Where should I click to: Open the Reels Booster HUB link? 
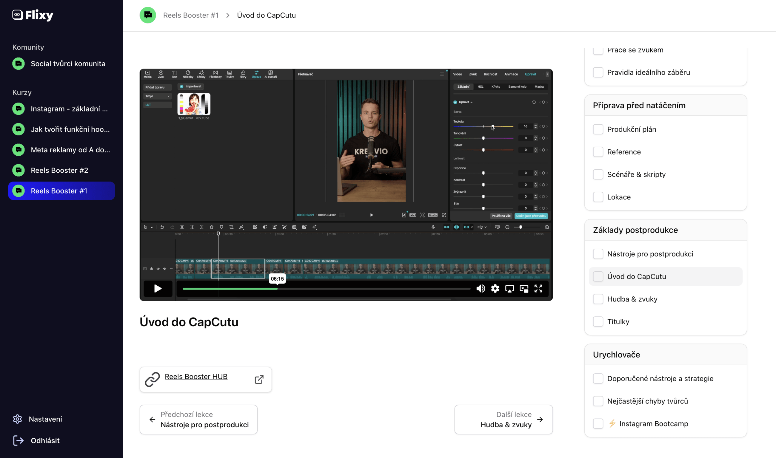coord(196,377)
